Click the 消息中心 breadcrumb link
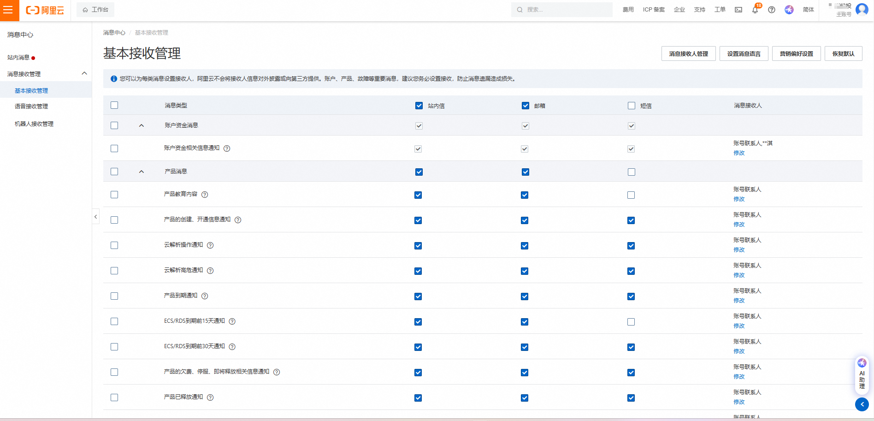The width and height of the screenshot is (874, 421). tap(114, 33)
